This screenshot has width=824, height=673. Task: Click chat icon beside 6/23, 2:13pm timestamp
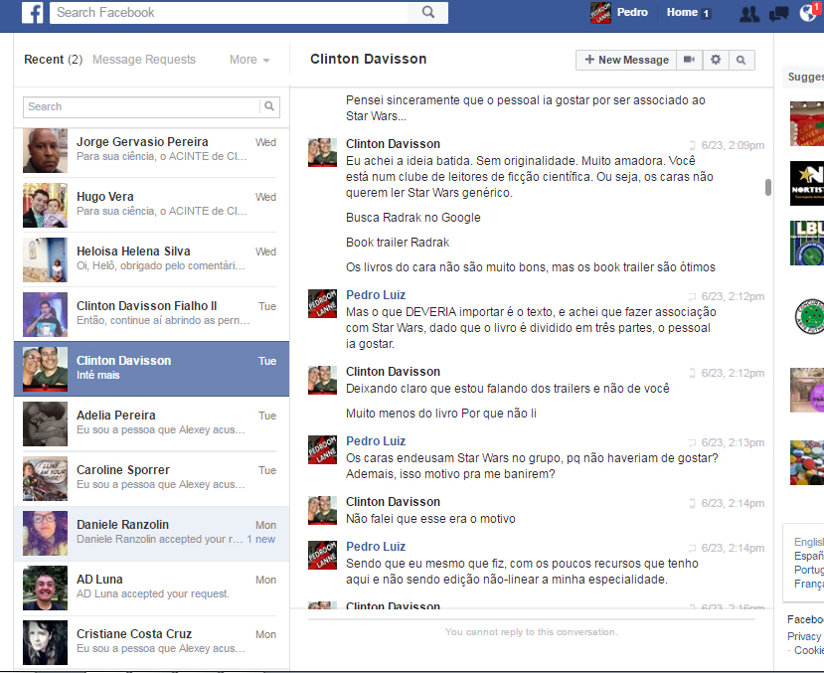[692, 443]
